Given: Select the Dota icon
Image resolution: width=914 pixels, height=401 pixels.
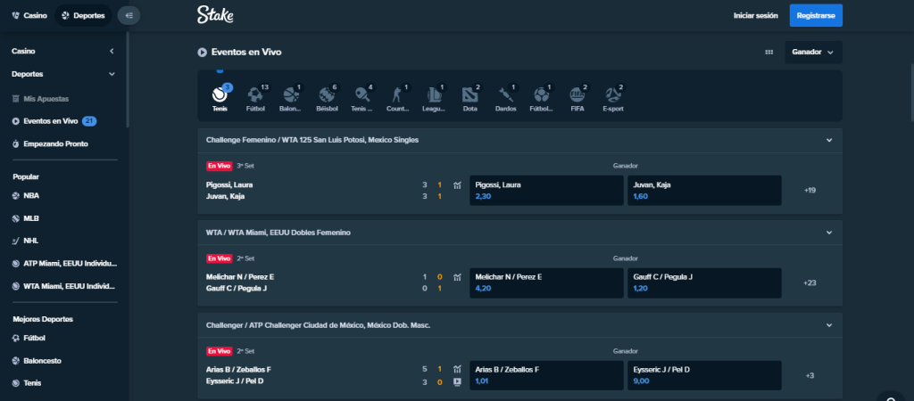Looking at the screenshot, I should point(469,98).
